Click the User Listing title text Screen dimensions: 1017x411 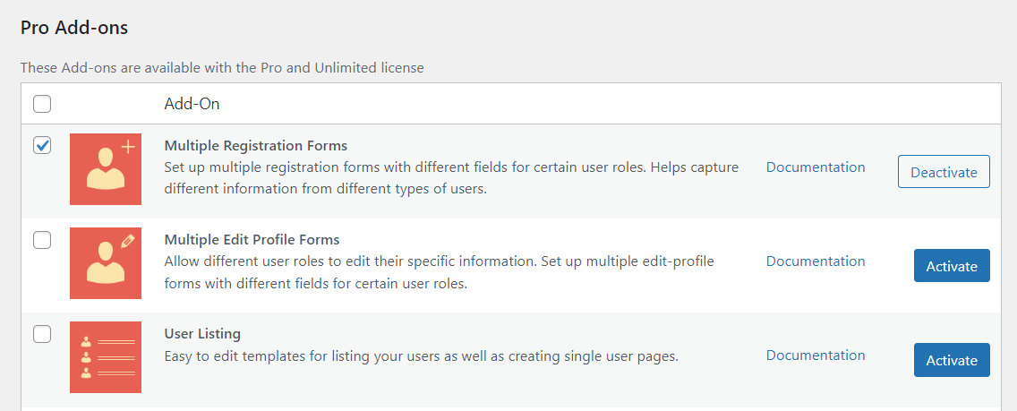[202, 334]
